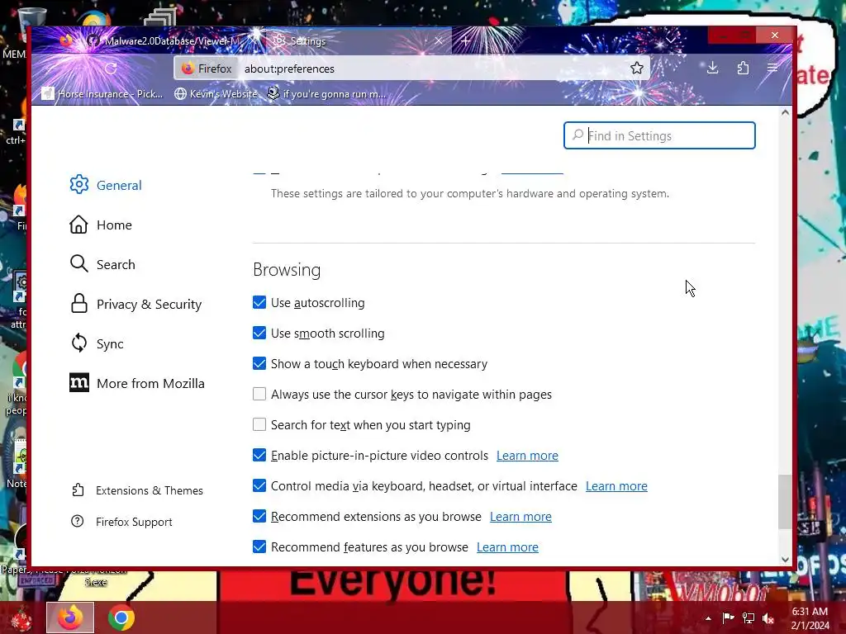The width and height of the screenshot is (846, 634).
Task: Enable Always use cursor keys to navigate
Action: 259,394
